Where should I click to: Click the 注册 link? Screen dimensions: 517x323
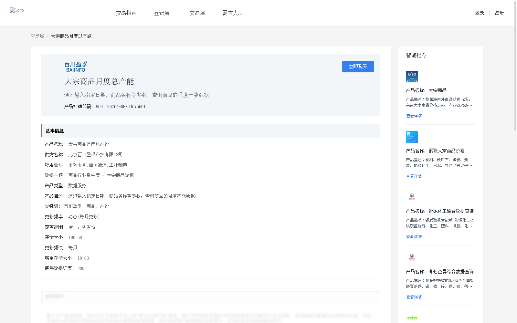click(x=499, y=13)
